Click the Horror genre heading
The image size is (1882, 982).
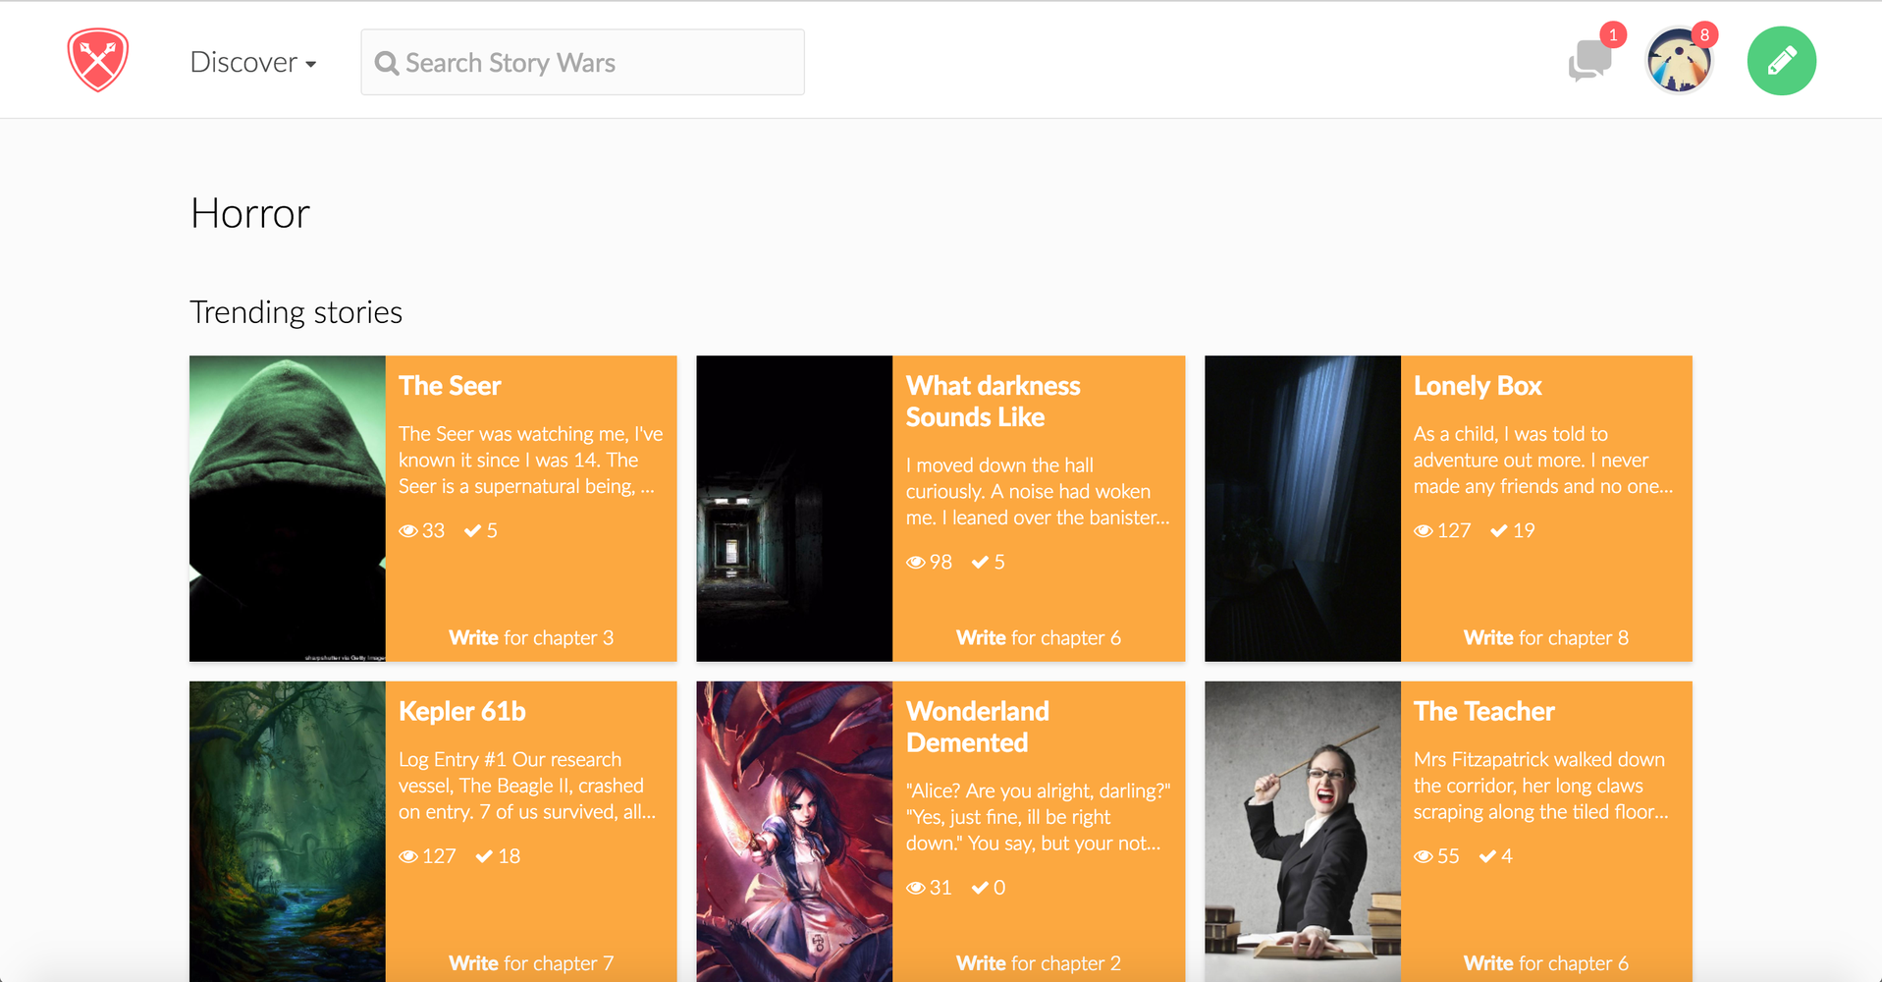[x=250, y=213]
